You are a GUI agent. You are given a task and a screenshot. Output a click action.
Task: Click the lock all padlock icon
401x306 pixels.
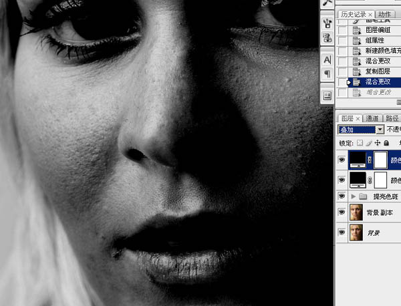click(386, 143)
